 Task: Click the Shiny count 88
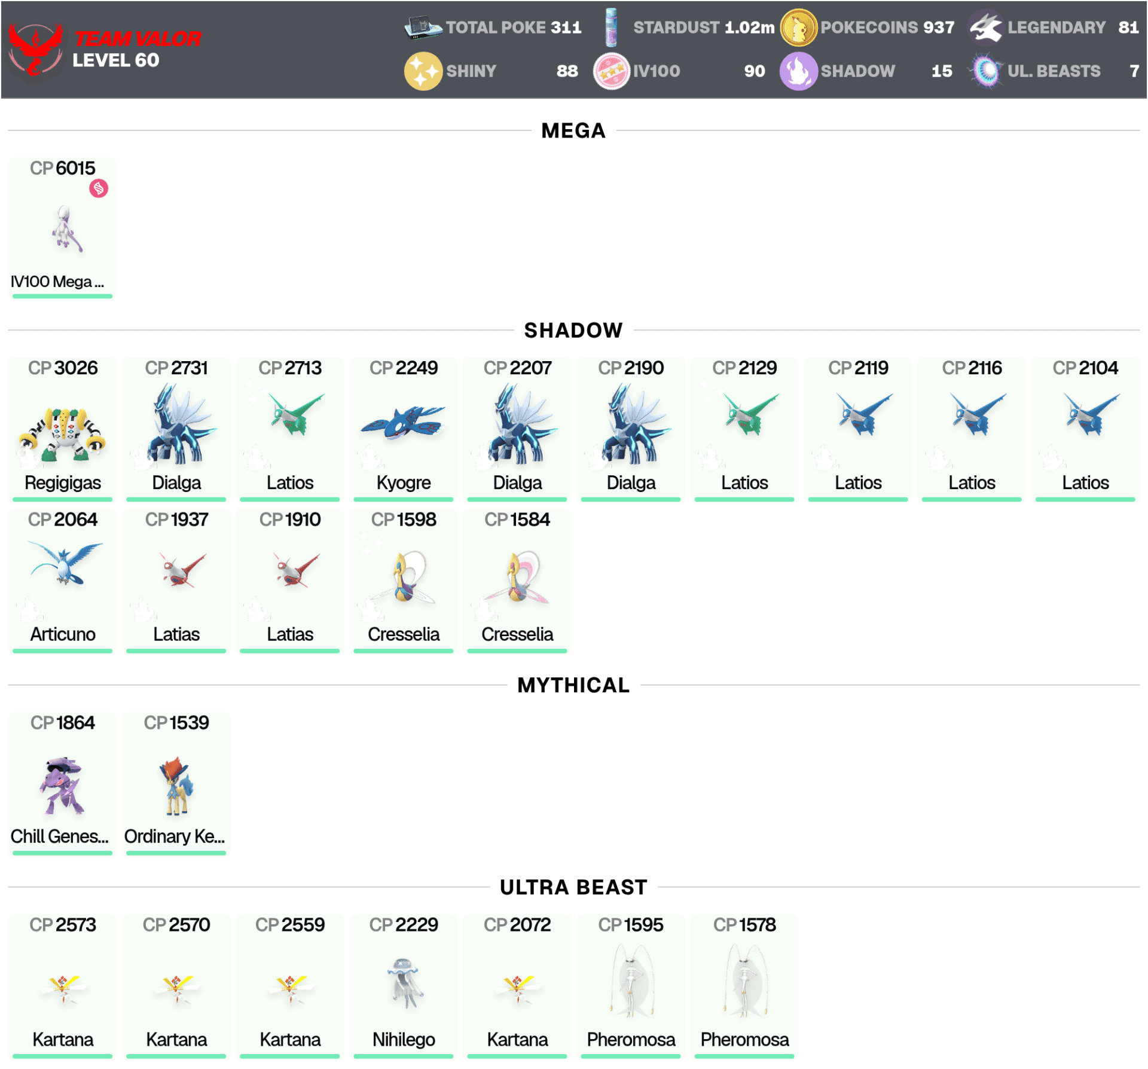[x=567, y=71]
